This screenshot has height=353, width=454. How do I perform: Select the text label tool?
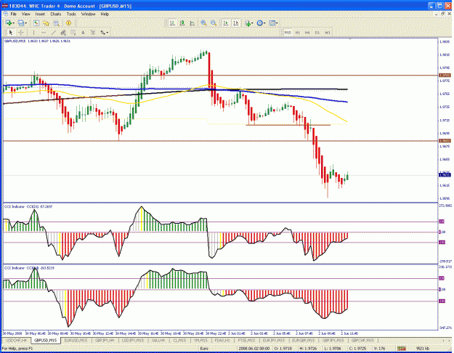[x=93, y=33]
